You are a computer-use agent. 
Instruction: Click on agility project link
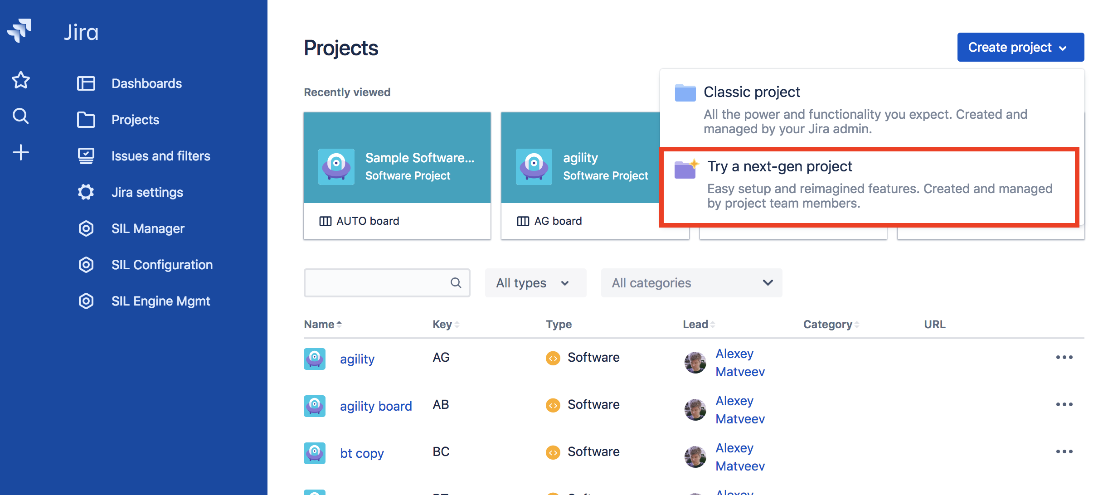tap(358, 357)
